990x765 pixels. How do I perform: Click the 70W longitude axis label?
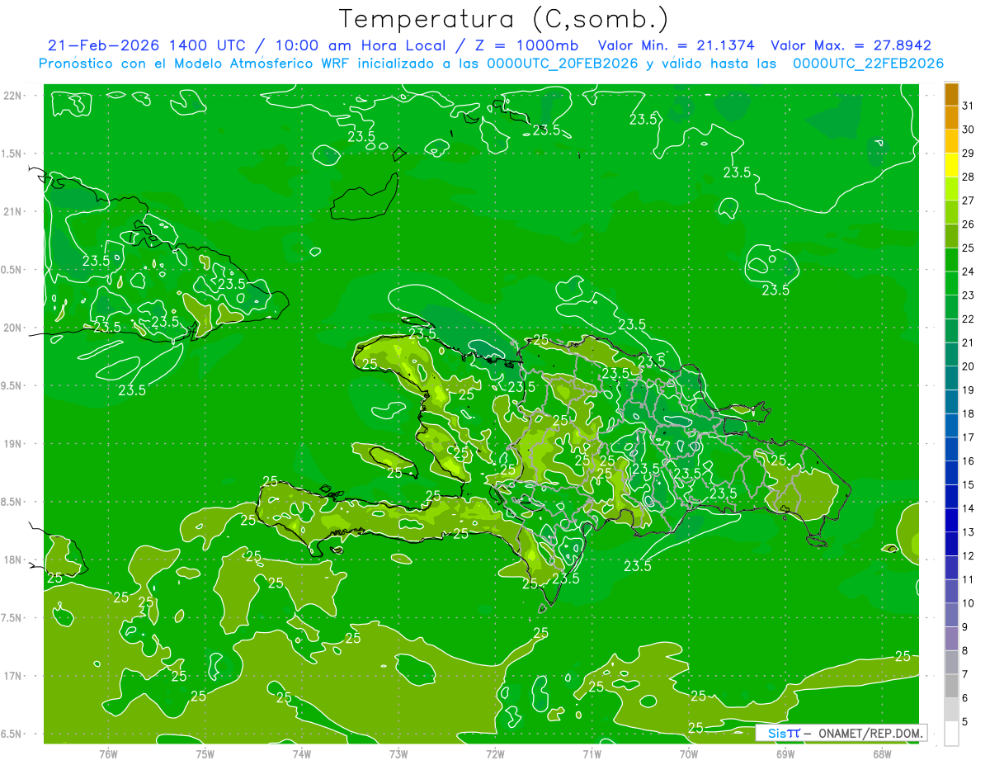click(x=689, y=753)
